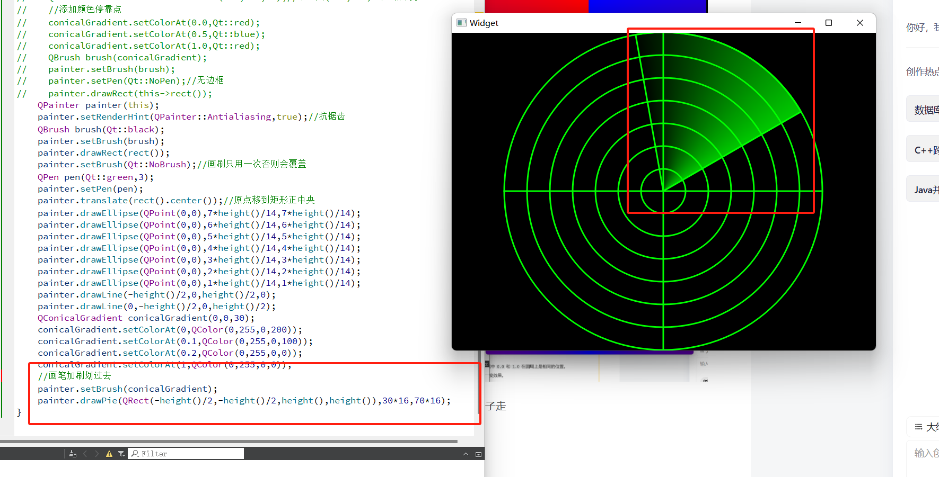Click the line "painter.drawRect(rect());"

(104, 153)
